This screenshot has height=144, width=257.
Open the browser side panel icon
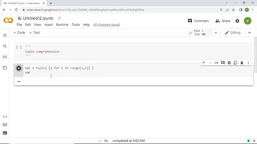(x=241, y=10)
